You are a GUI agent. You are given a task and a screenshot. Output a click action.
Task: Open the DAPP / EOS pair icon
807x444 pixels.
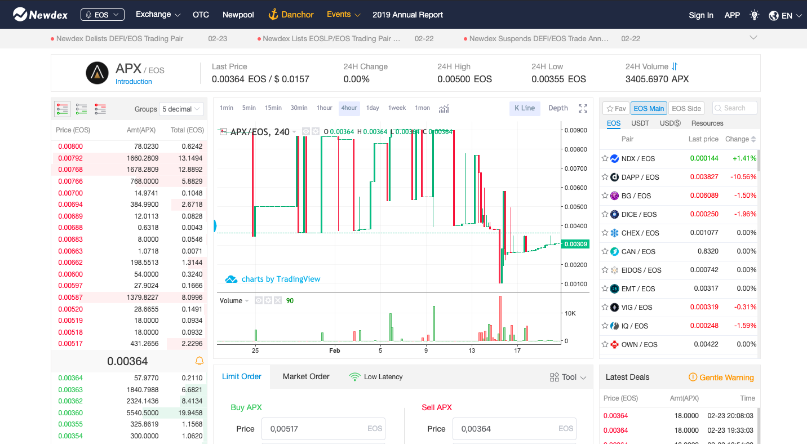(x=615, y=177)
